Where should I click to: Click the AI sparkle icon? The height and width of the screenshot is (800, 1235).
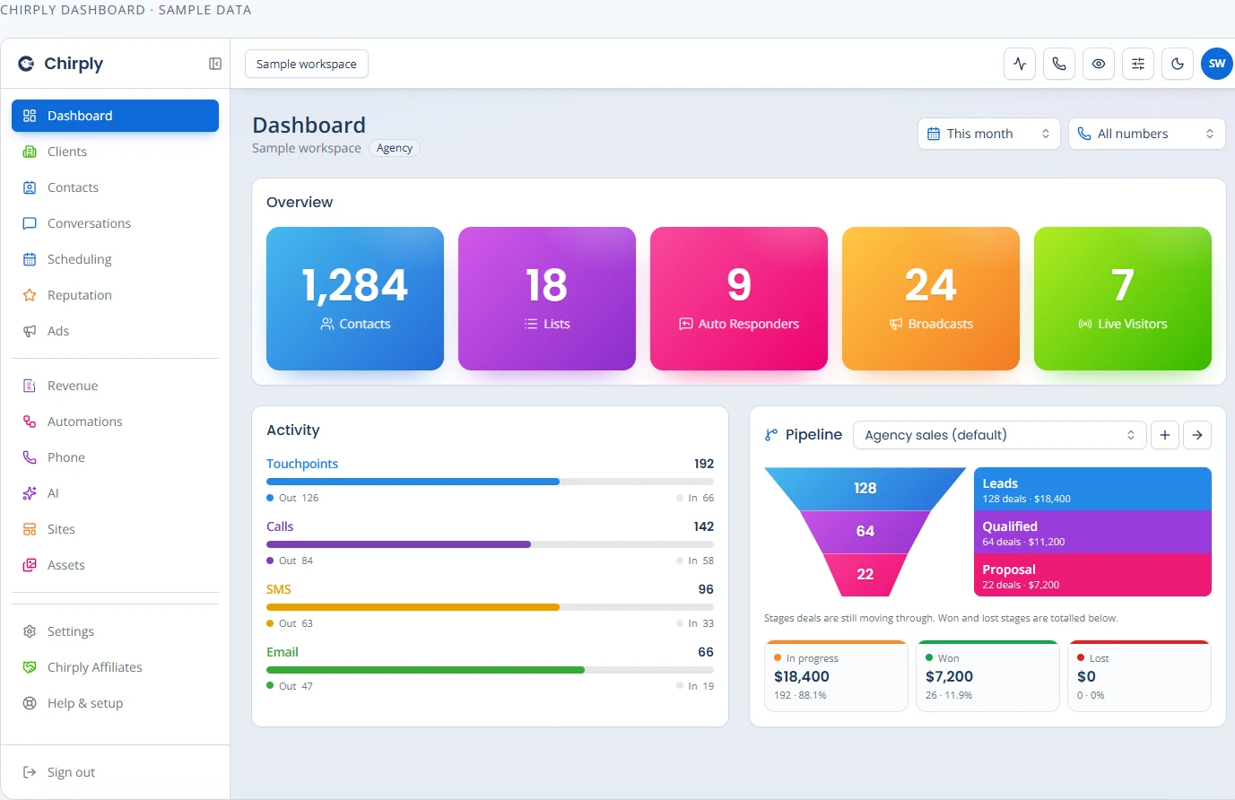tap(30, 493)
